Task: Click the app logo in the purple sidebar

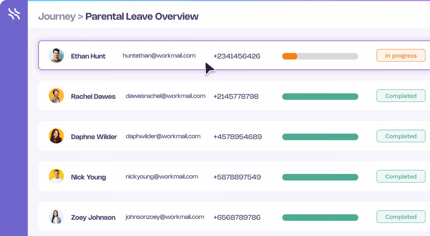Action: coord(14,14)
